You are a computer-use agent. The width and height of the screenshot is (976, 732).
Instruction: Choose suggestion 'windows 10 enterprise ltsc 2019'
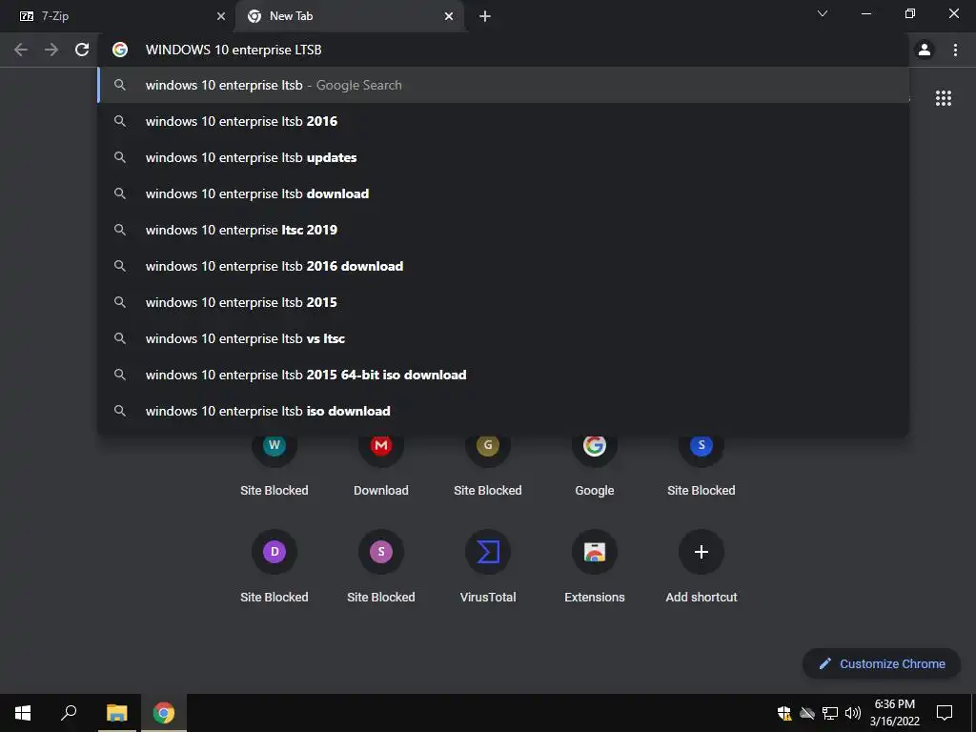coord(503,230)
